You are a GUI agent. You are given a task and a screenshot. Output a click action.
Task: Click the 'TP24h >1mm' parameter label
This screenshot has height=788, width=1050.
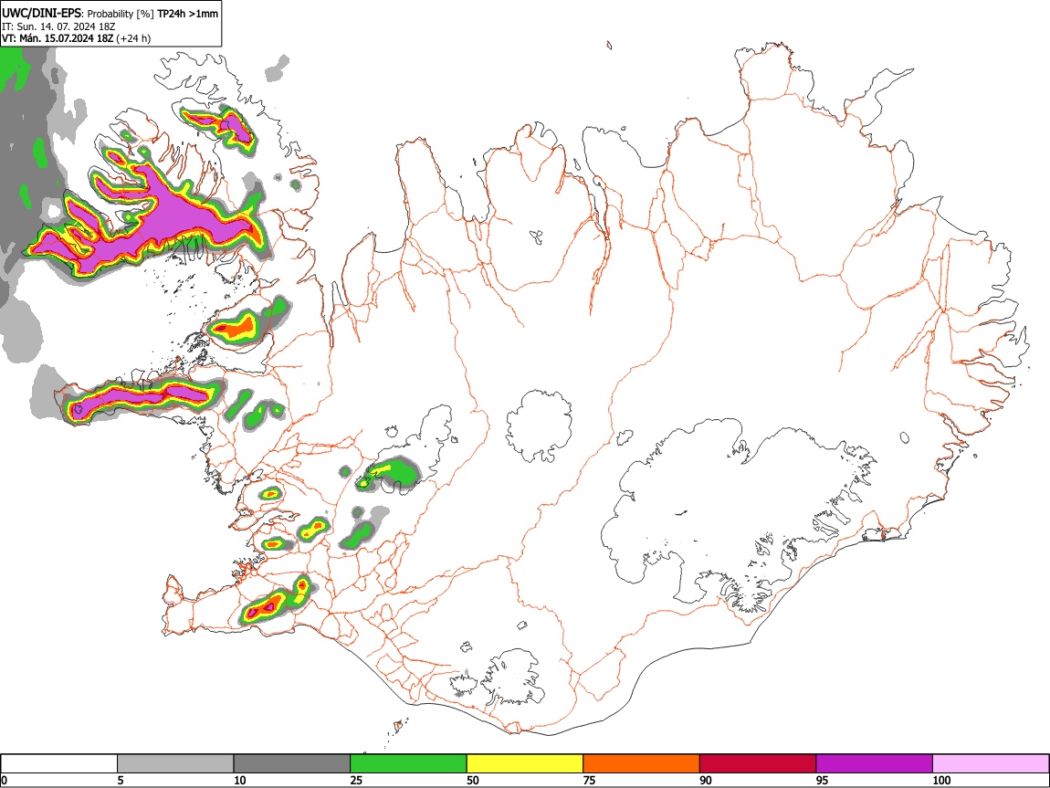(x=187, y=14)
